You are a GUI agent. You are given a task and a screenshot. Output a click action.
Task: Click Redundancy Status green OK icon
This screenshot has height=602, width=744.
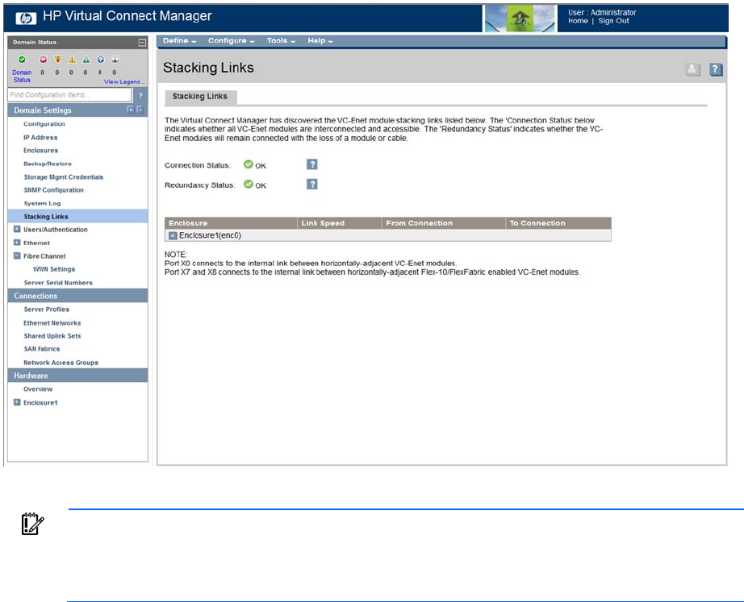tap(249, 185)
